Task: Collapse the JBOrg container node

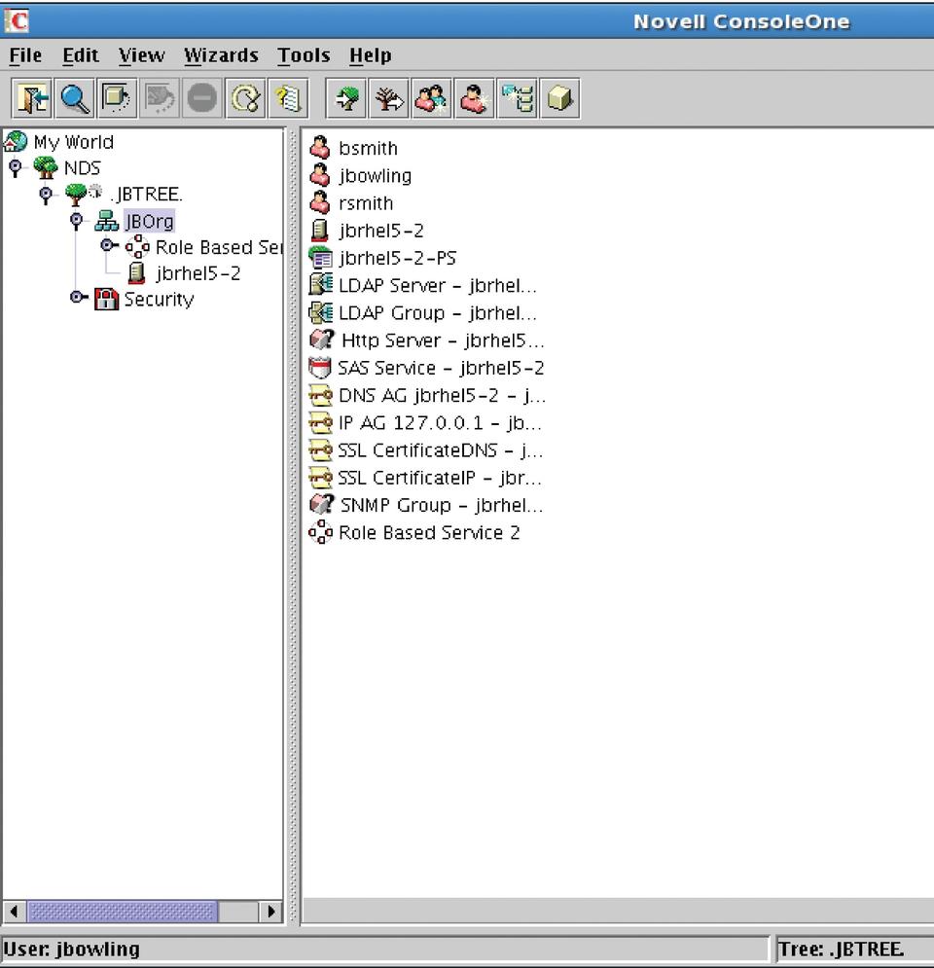Action: (x=78, y=221)
